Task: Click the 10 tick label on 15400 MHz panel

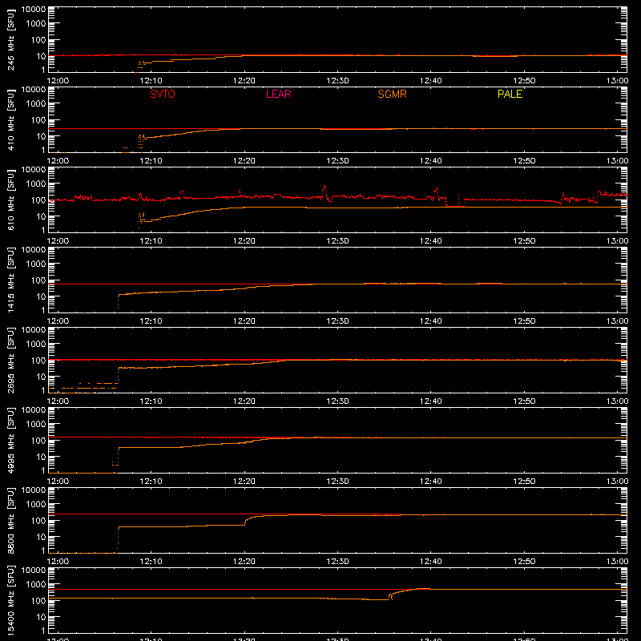Action: coord(41,617)
